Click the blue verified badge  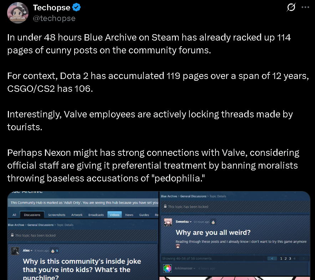click(x=76, y=7)
